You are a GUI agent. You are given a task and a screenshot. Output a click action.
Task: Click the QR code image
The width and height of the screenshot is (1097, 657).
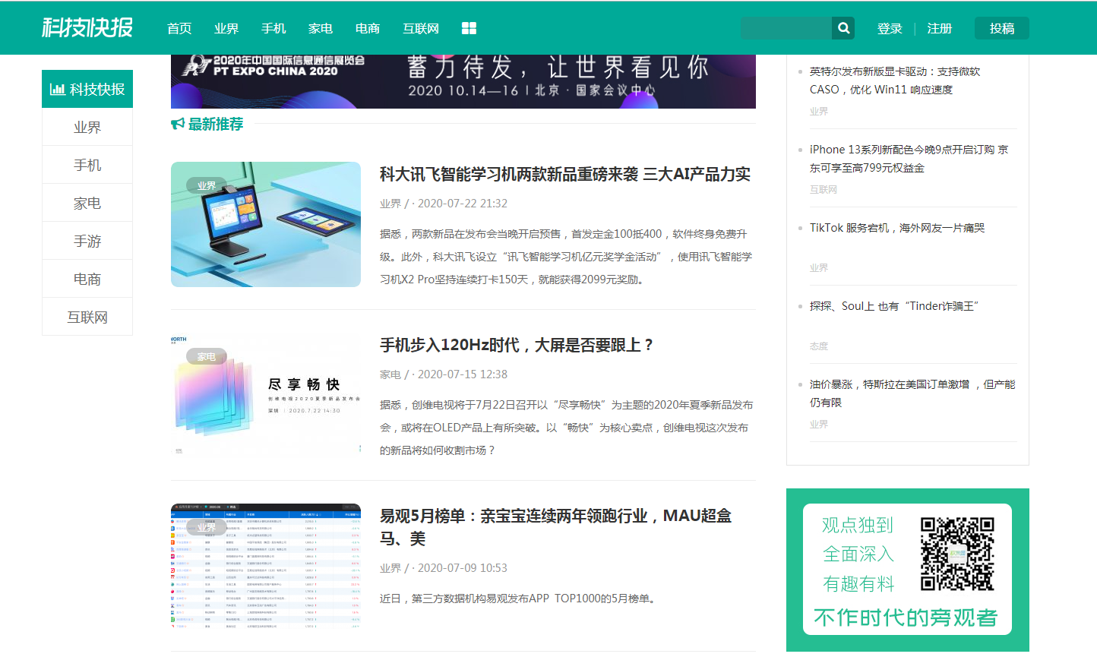click(957, 554)
